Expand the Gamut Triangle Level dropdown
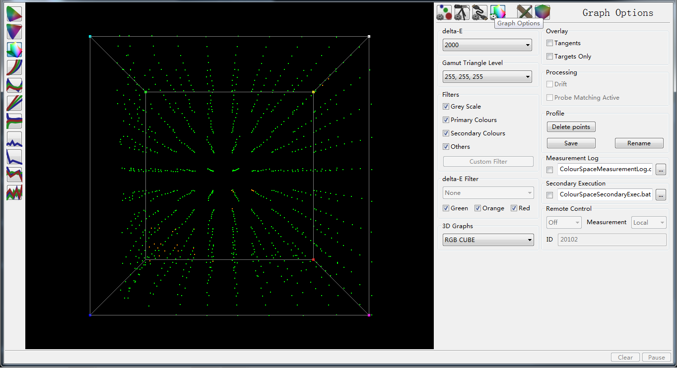 coord(487,77)
